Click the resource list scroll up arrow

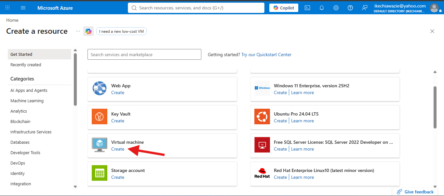click(x=435, y=72)
